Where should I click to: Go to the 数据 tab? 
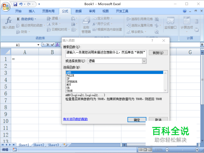coord(78,11)
